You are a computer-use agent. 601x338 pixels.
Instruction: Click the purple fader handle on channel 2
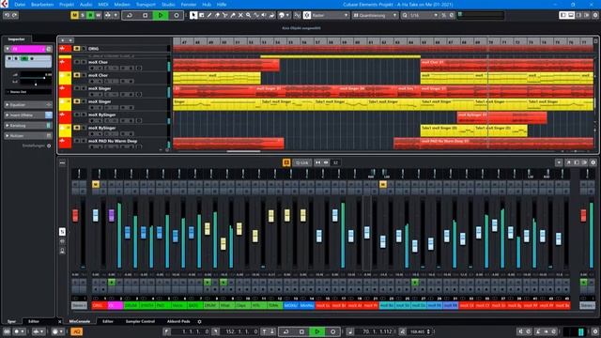(111, 215)
